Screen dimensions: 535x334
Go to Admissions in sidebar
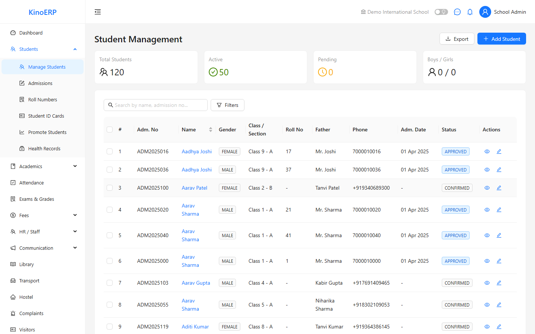(x=42, y=83)
